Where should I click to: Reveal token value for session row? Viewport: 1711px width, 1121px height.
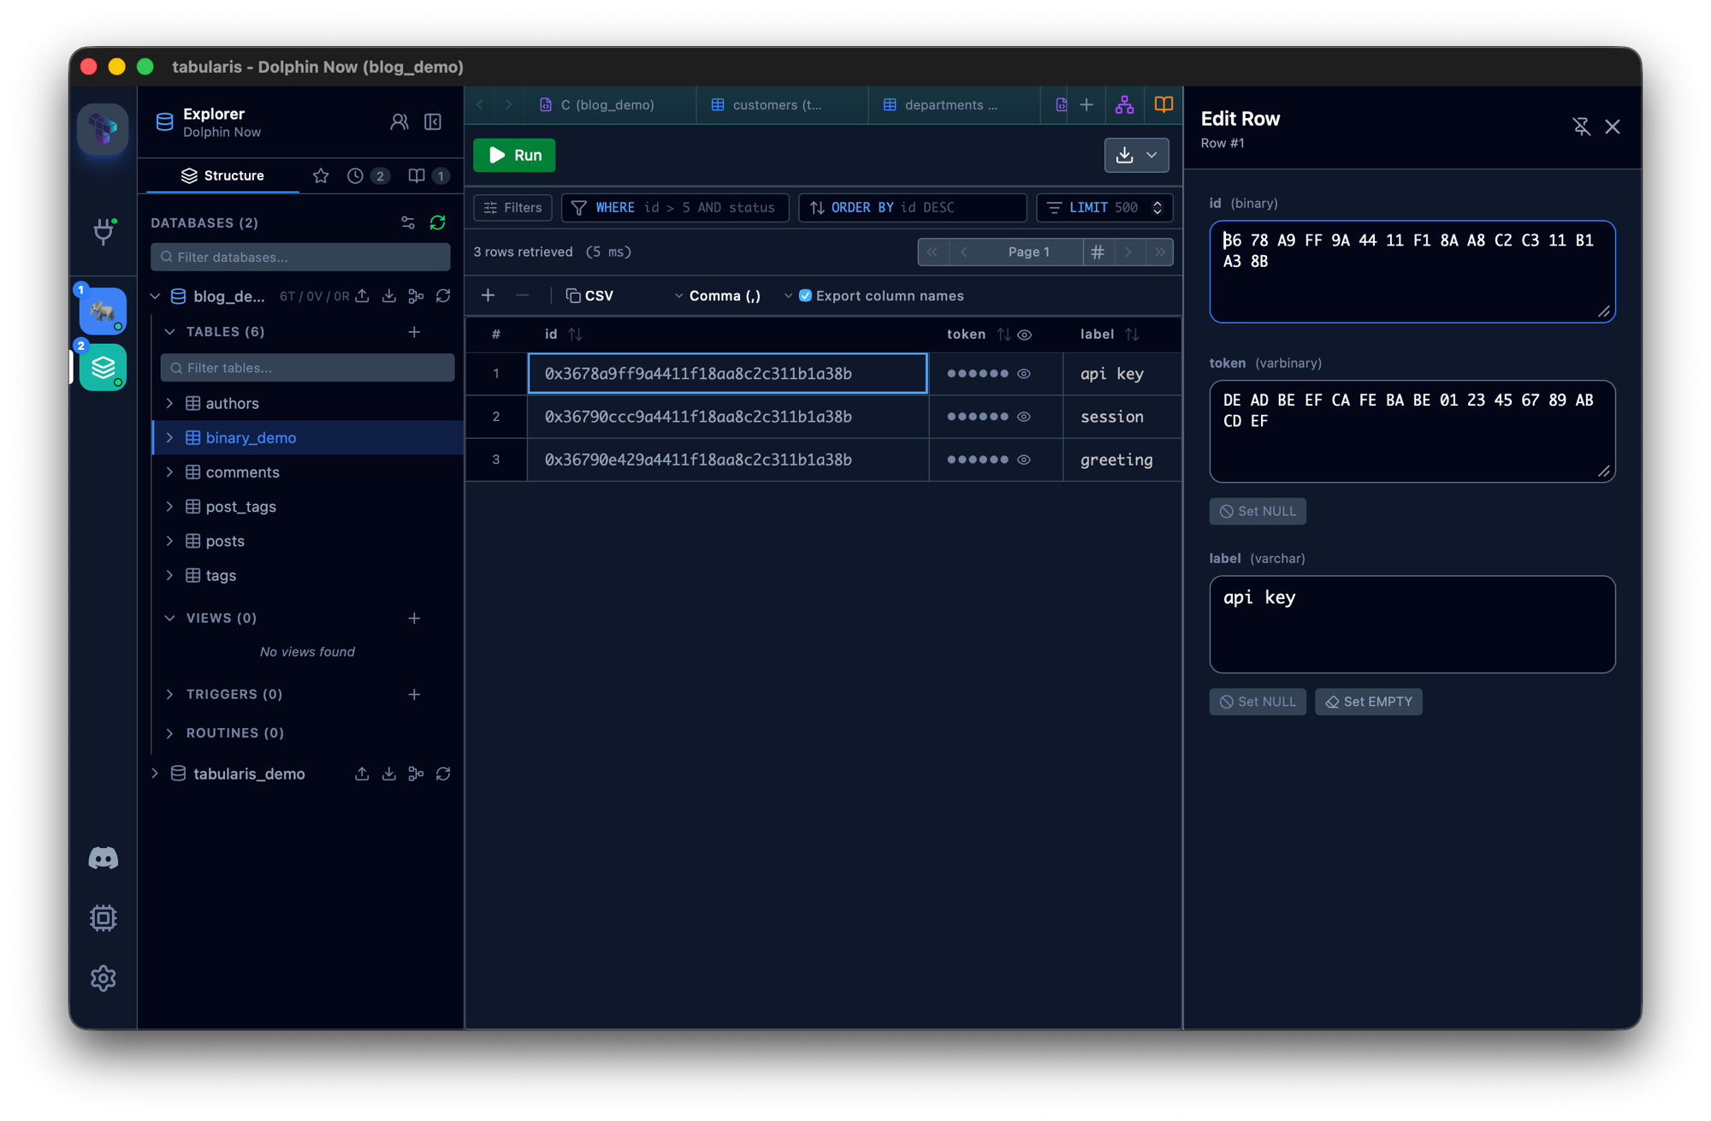[1024, 417]
